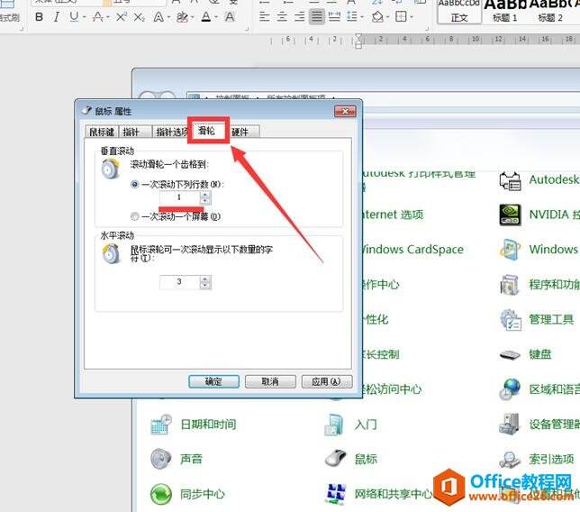
Task: Open the line spacing dropdown arrow
Action: tap(362, 17)
